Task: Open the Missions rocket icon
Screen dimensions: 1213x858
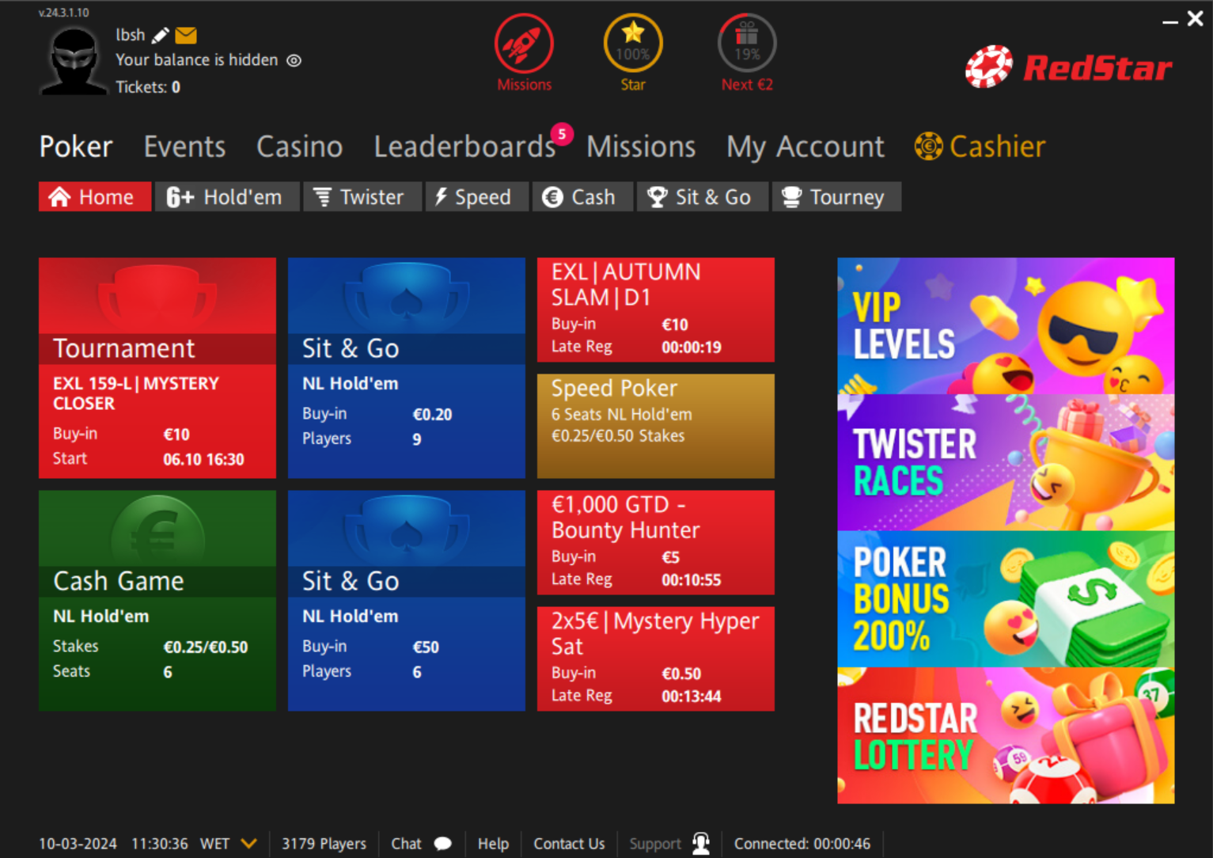Action: (x=524, y=44)
